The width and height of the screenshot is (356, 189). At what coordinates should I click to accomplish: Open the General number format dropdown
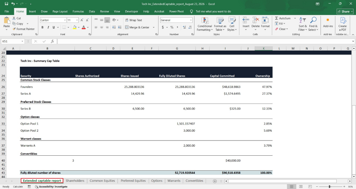pyautogui.click(x=191, y=20)
